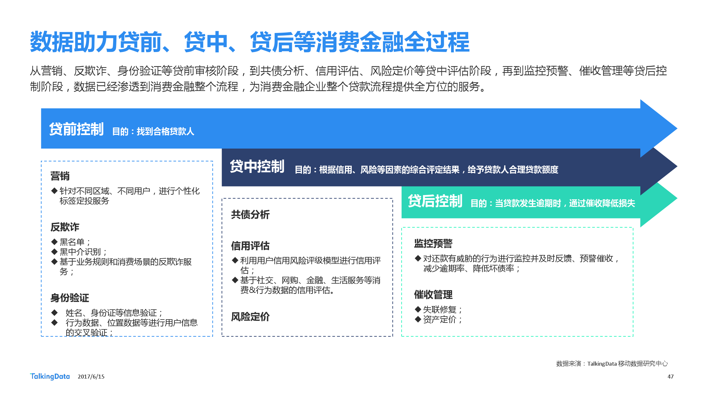Screen dimensions: 703x395
Task: Click the 信用评估 heading
Action: click(x=250, y=246)
